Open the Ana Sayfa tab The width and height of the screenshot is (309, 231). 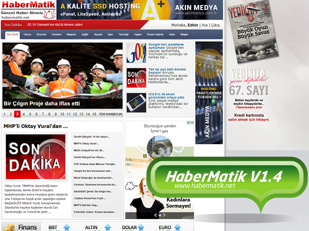point(12,34)
